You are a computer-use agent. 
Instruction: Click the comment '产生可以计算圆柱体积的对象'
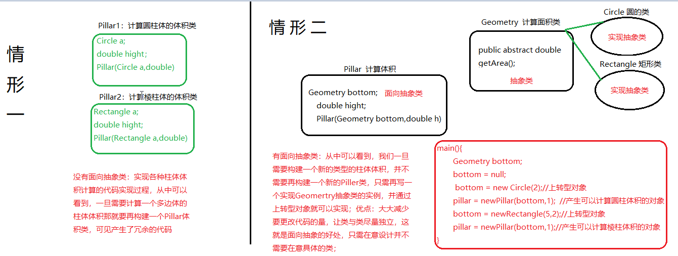pyautogui.click(x=615, y=201)
